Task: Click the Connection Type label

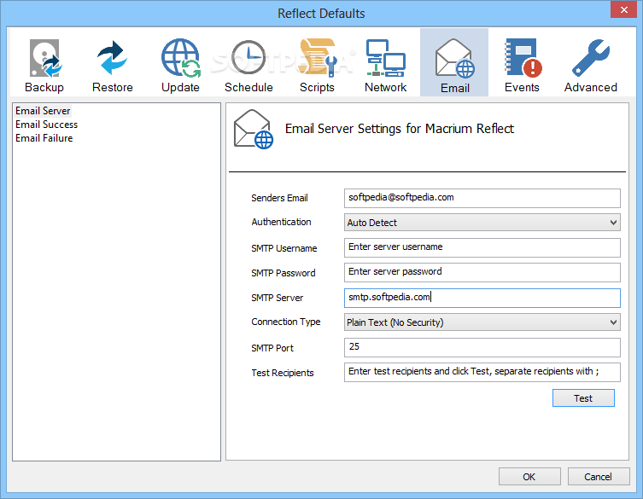Action: 286,322
